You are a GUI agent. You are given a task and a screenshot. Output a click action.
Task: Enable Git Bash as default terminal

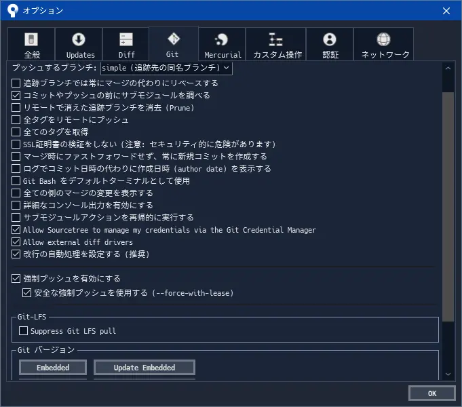pyautogui.click(x=16, y=180)
